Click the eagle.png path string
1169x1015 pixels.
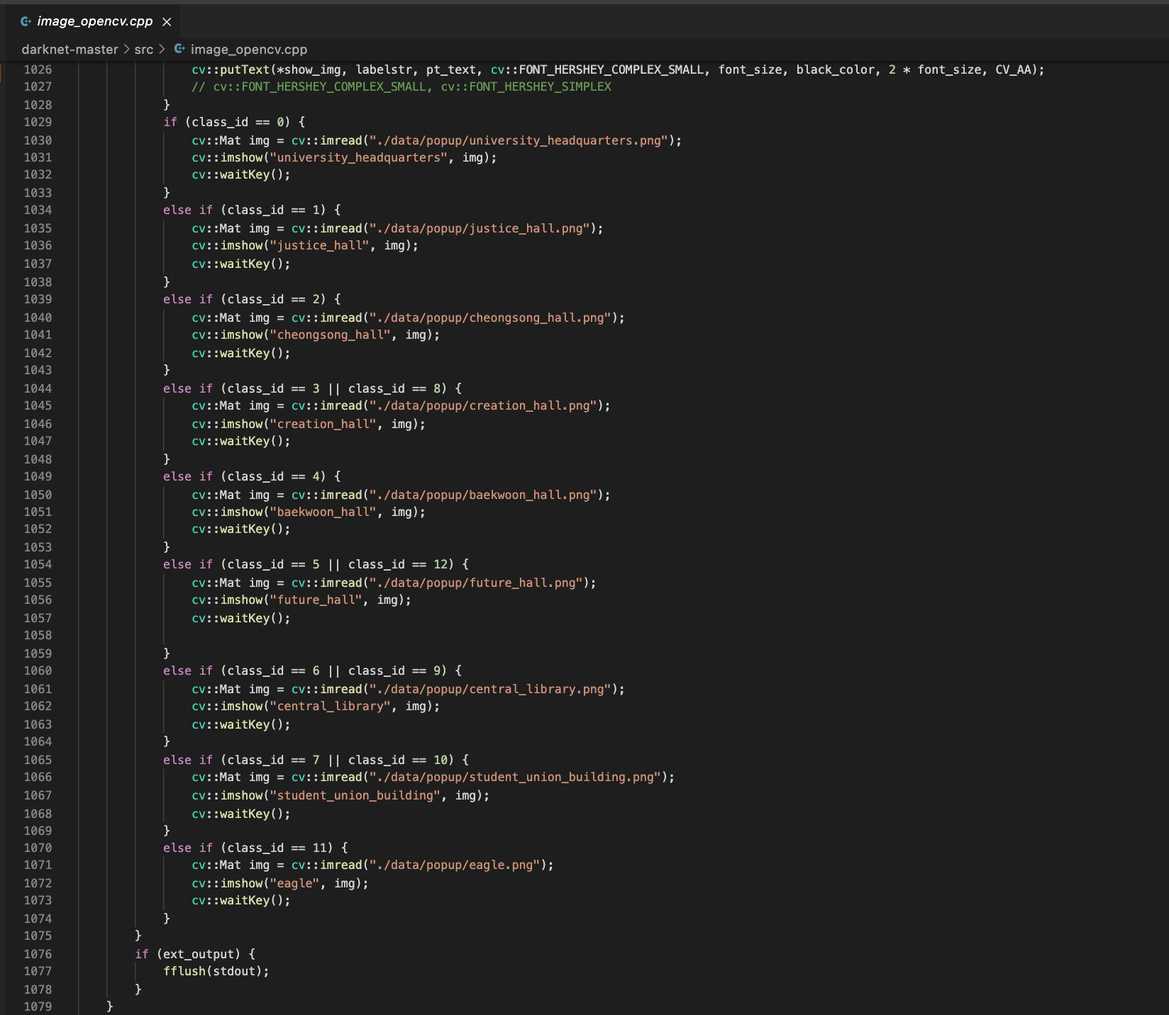(x=455, y=865)
